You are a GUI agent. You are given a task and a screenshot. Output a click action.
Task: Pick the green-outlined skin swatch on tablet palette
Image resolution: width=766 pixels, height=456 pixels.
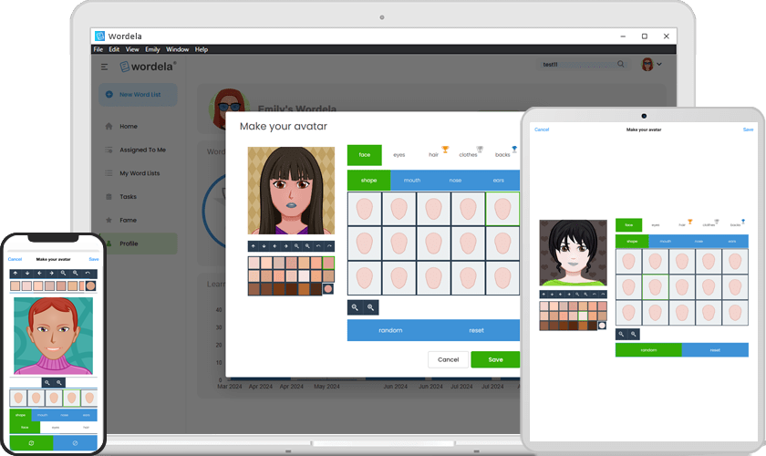pos(583,316)
